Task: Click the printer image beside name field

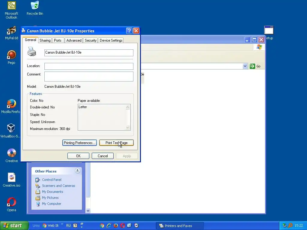Action: [31, 52]
